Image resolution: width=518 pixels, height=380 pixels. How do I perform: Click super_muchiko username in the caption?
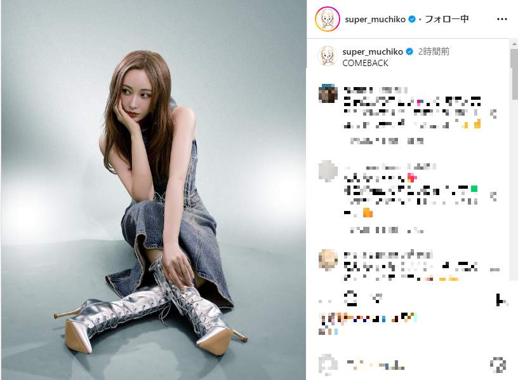click(x=372, y=52)
